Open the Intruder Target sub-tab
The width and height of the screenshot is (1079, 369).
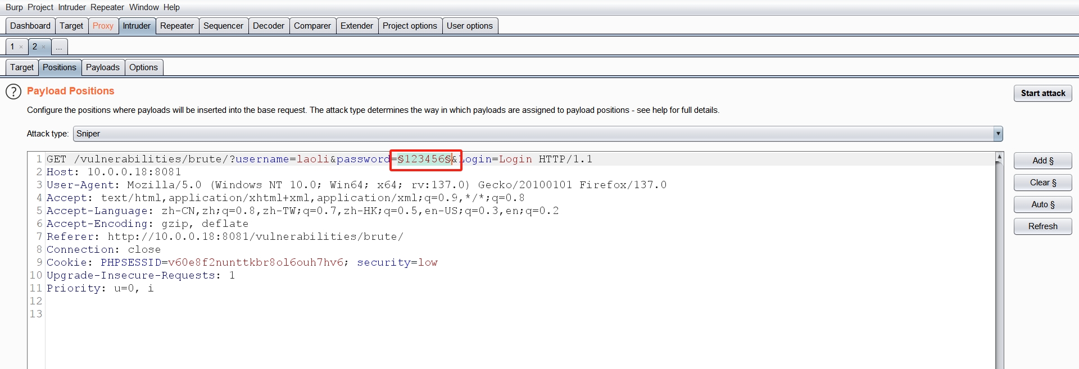[x=22, y=67]
